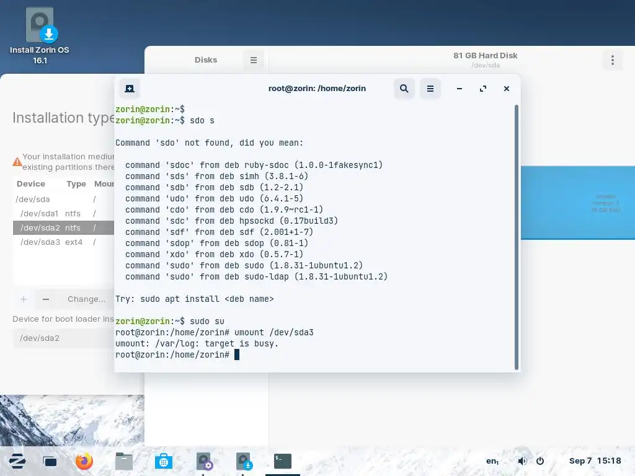The width and height of the screenshot is (635, 476).
Task: Open the three-dot drive options menu in Disks
Action: [612, 60]
